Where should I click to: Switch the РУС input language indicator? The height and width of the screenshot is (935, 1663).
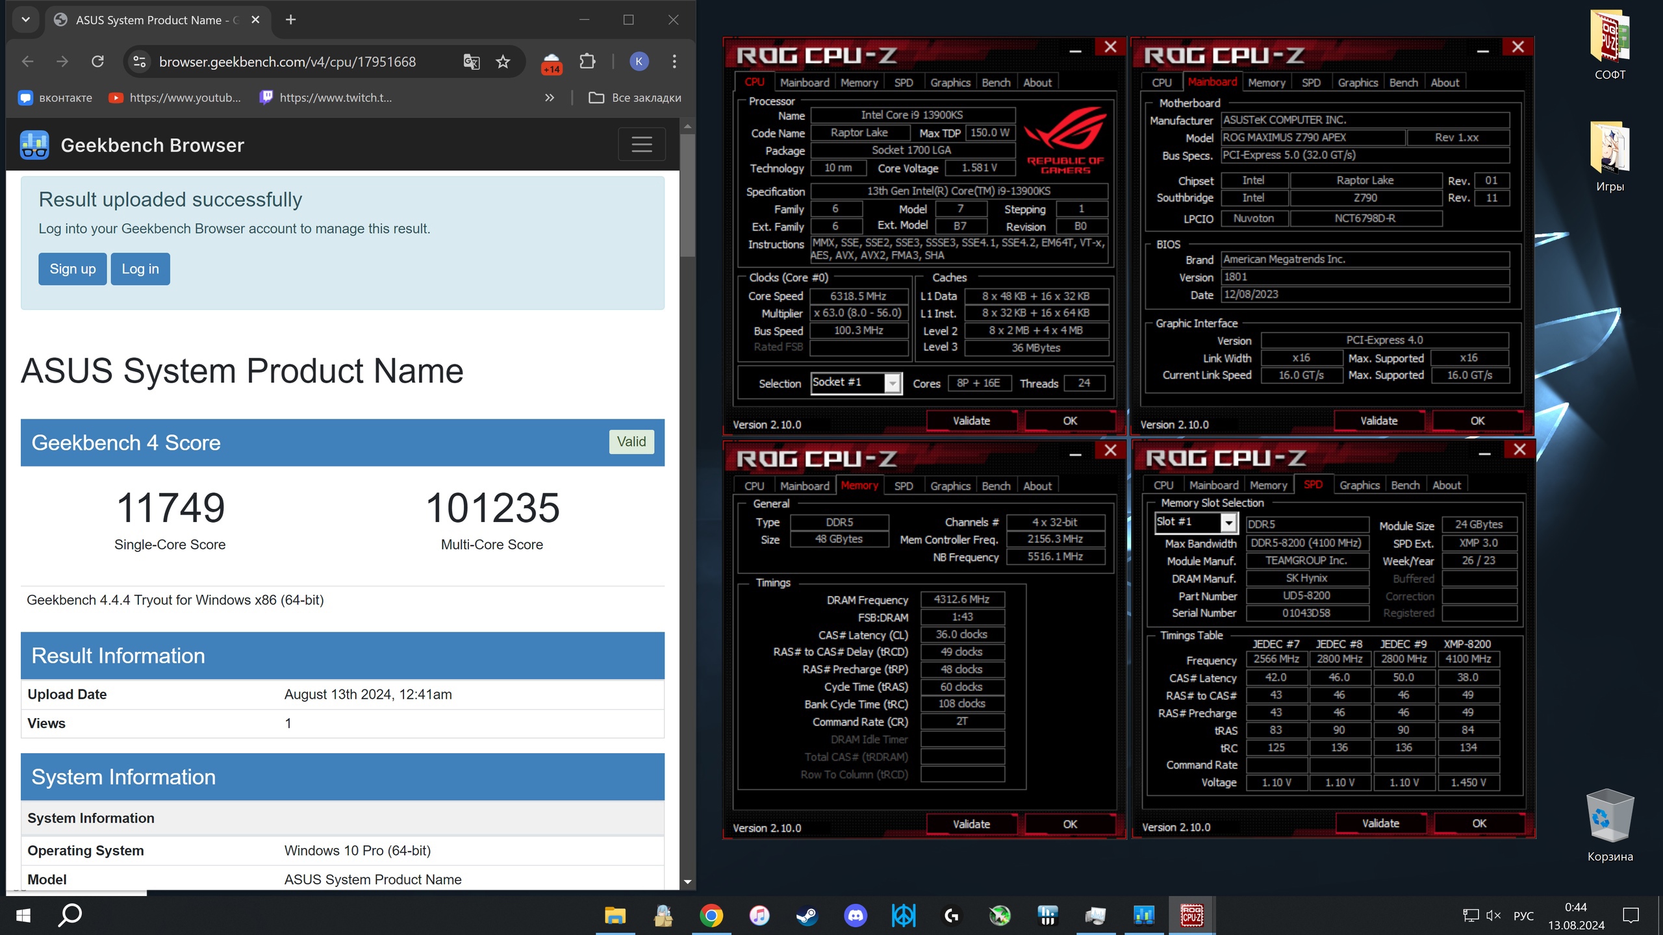click(x=1523, y=916)
